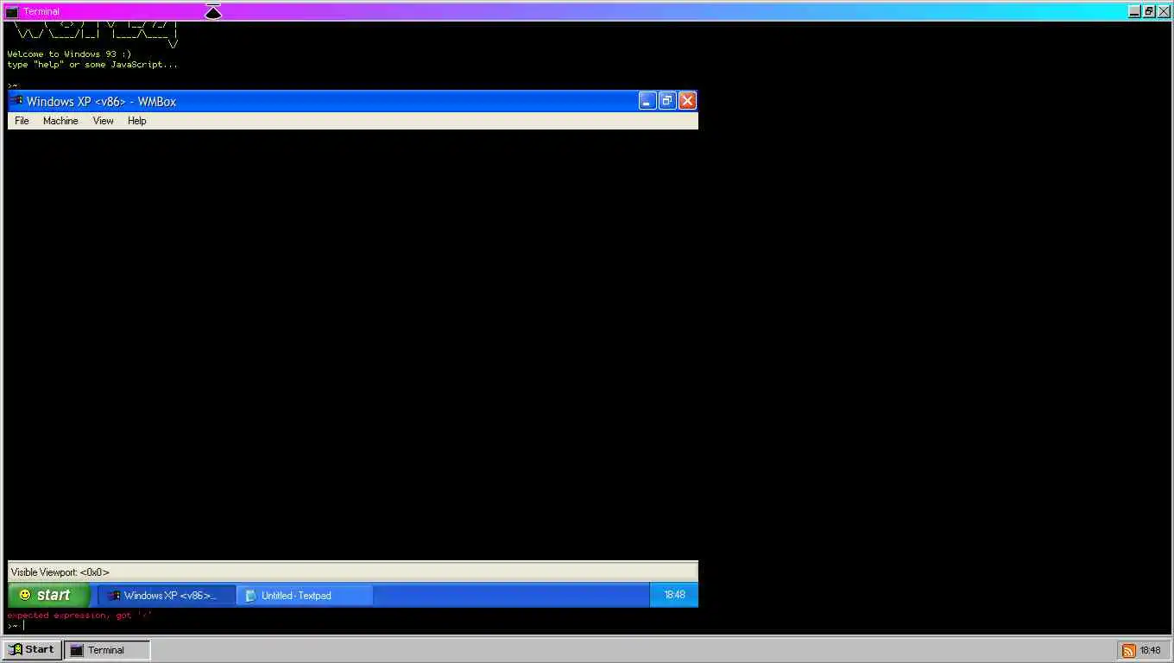The width and height of the screenshot is (1174, 663).
Task: Click the Terminal title bar text
Action: (x=41, y=11)
